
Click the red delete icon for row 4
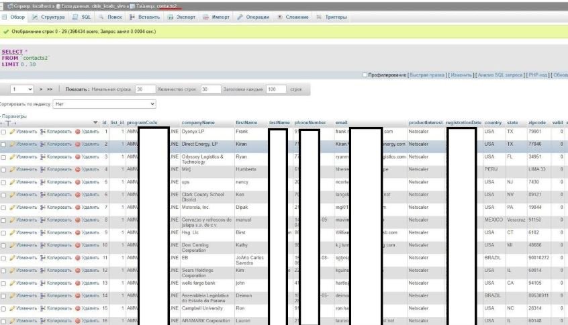[77, 170]
